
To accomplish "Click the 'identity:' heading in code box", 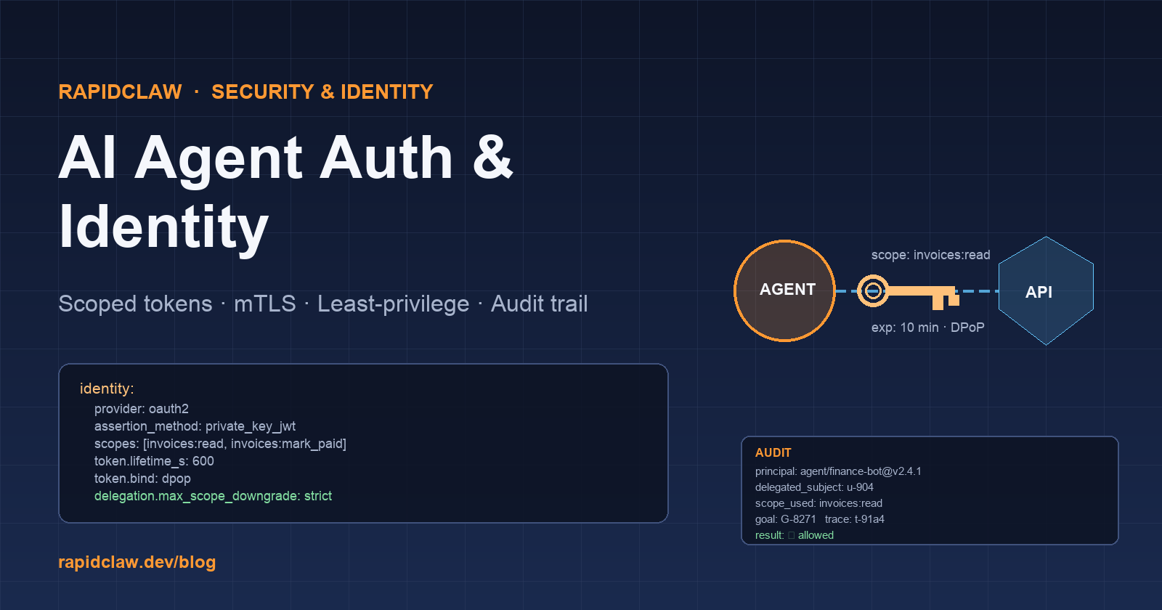I will [x=107, y=389].
